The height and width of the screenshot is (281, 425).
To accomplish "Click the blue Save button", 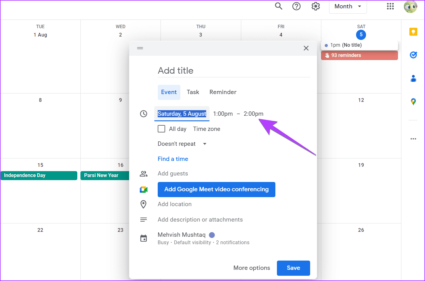I will pos(293,268).
